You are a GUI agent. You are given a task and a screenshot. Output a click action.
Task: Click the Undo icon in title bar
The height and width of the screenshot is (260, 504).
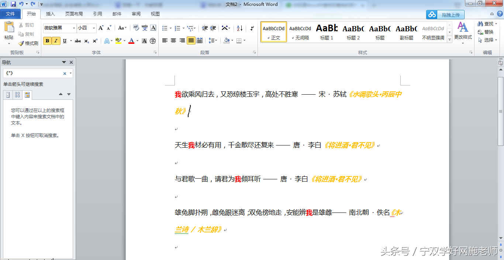pyautogui.click(x=21, y=4)
